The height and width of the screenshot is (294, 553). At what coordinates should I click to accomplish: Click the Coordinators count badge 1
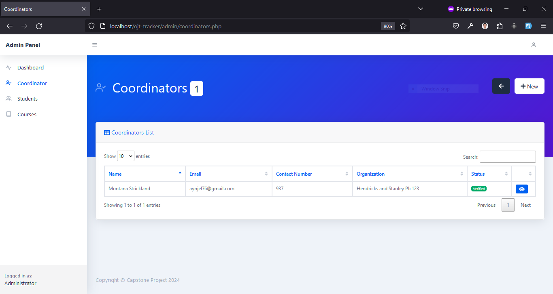click(x=197, y=88)
